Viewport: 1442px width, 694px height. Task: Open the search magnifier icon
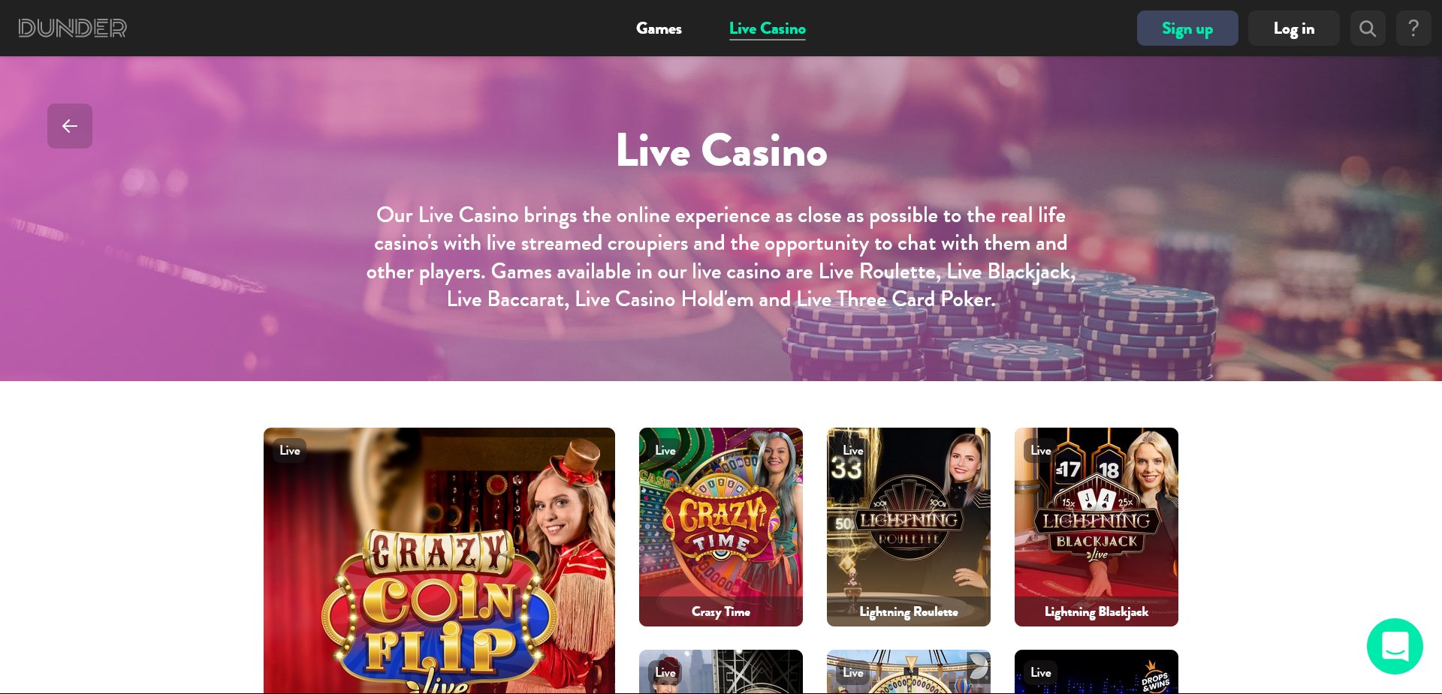coord(1368,29)
